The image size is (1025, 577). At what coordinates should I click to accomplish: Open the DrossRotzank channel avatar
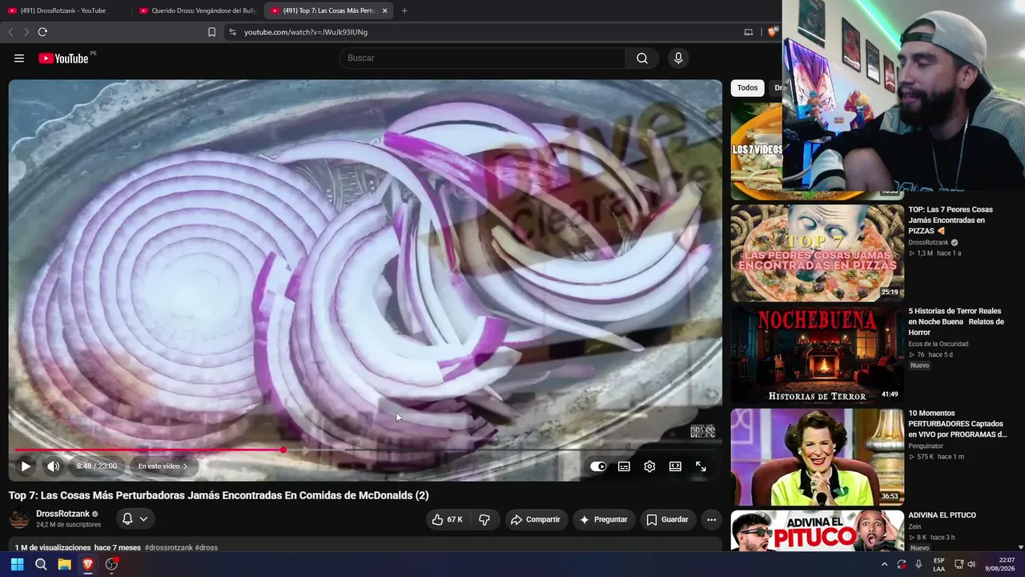pos(19,519)
